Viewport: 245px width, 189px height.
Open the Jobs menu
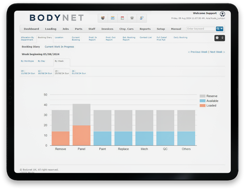(66, 29)
